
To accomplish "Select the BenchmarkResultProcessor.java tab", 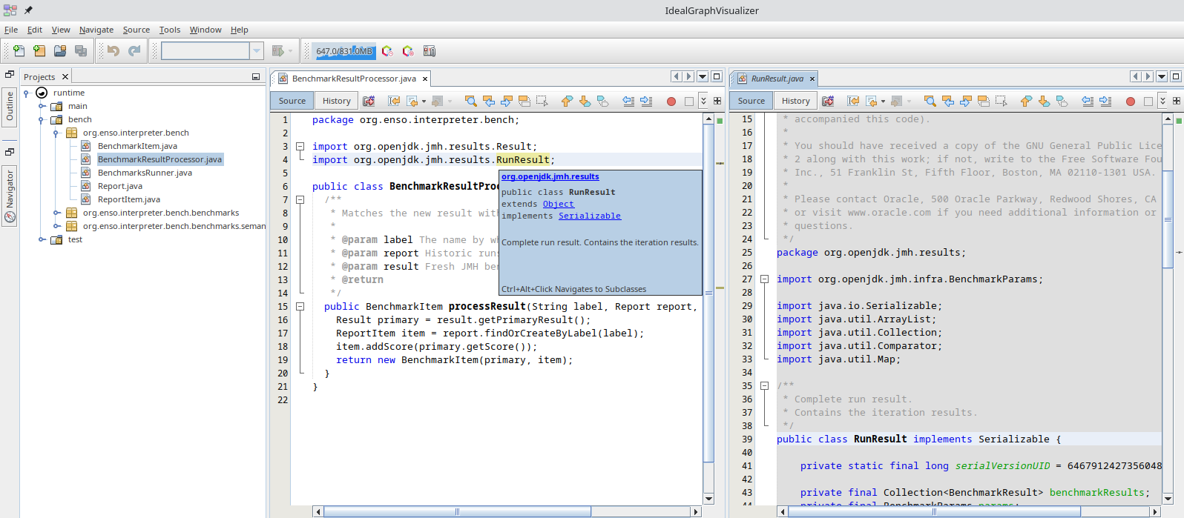I will point(354,79).
